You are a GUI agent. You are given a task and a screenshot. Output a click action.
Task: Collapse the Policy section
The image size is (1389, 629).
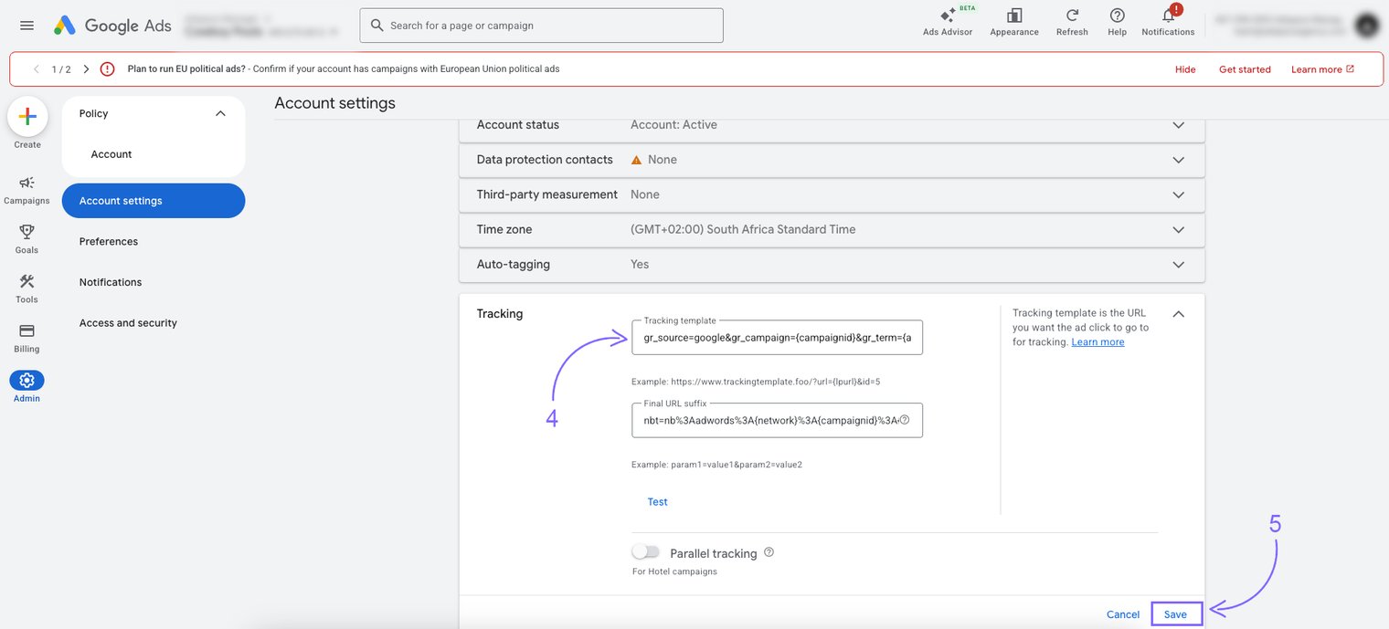tap(219, 114)
